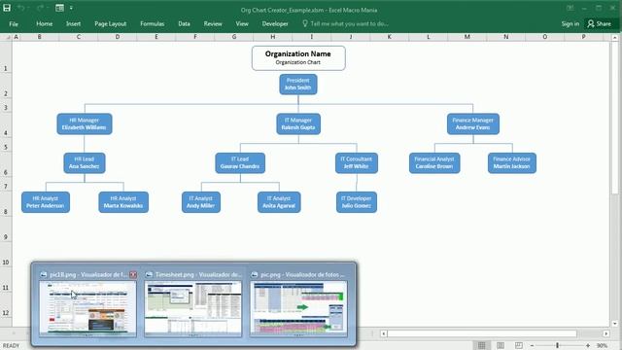Screen dimensions: 622x350
Task: Select column B header
Action: (x=39, y=37)
